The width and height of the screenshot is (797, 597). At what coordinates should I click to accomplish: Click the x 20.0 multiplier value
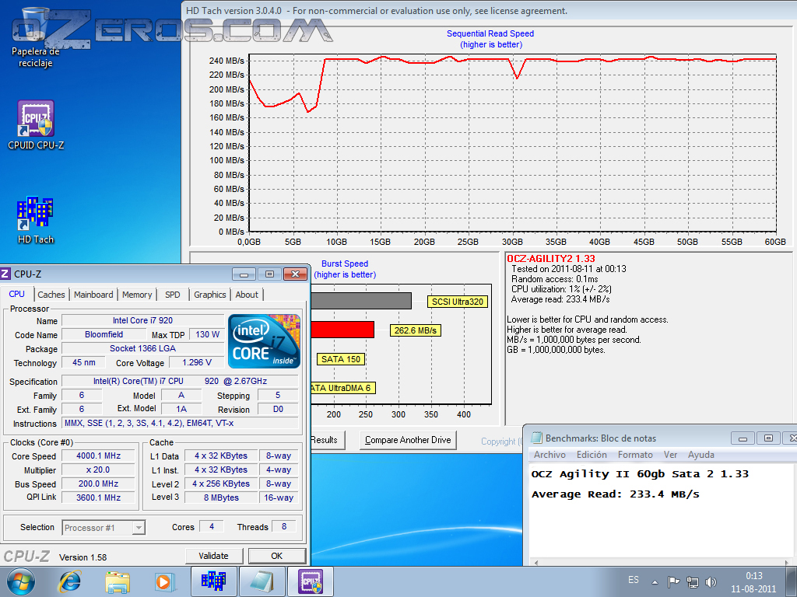pos(99,470)
